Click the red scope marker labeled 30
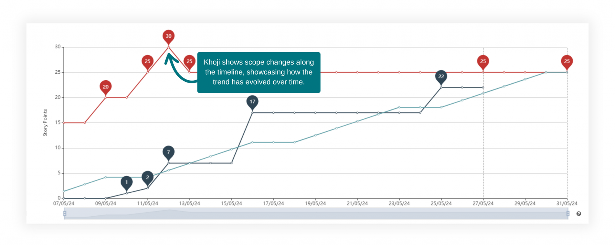The height and width of the screenshot is (245, 615). [x=168, y=36]
